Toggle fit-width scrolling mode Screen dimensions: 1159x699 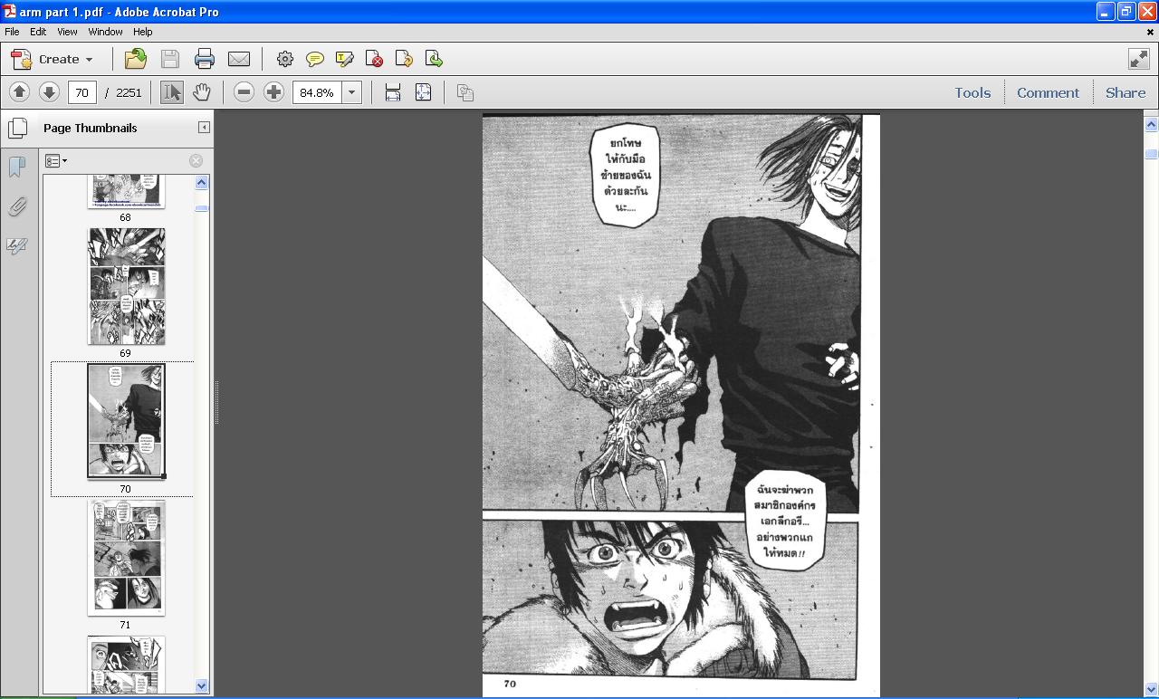pos(393,92)
